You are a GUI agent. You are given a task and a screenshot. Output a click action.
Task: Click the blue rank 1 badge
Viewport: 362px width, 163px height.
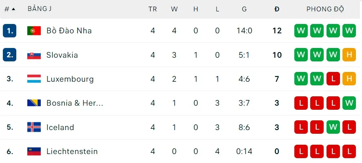point(10,31)
